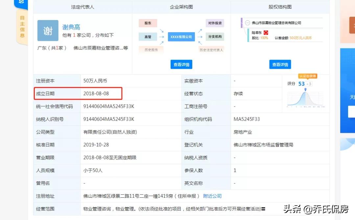The height and width of the screenshot is (220, 355).
Task: Toggle the 历史股东 view in the diagram
Action: coord(151,50)
